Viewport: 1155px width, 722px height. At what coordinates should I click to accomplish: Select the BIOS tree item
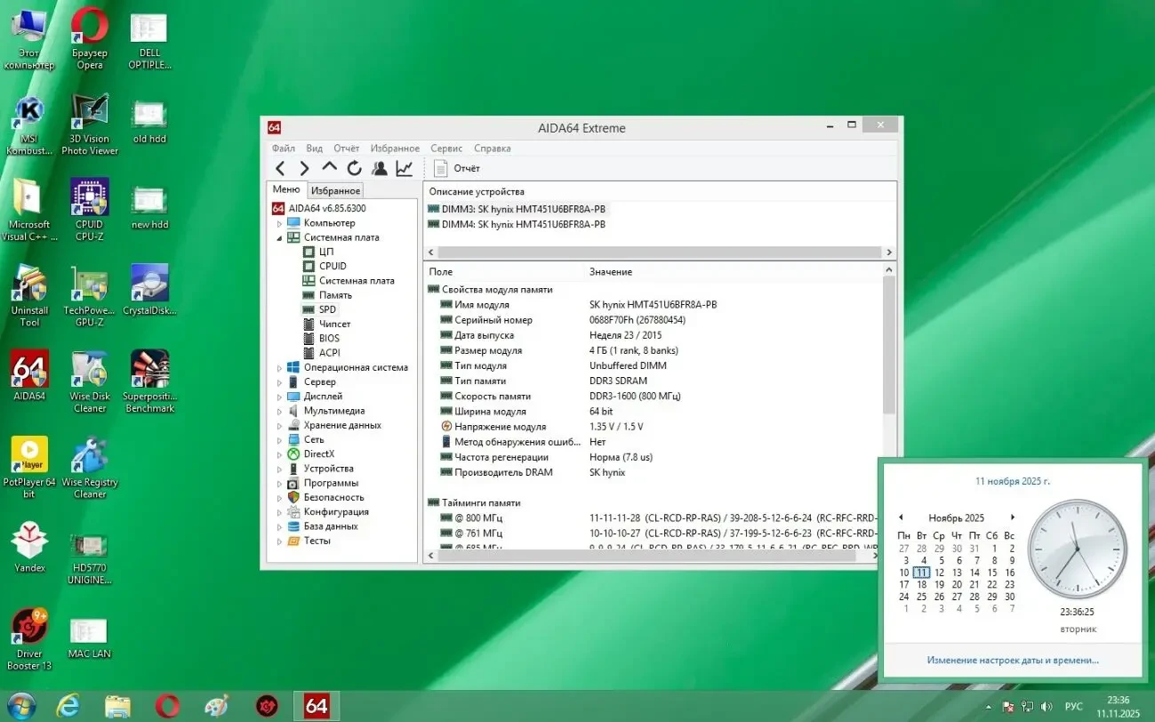[x=329, y=338]
